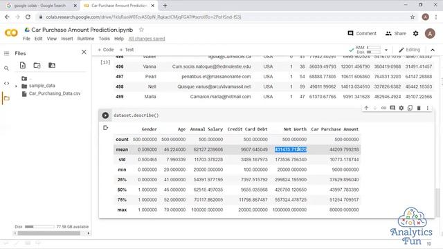Open the table of contents icon
443x249 pixels.
(x=6, y=53)
